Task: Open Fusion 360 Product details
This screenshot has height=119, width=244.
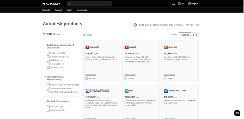Action: [x=169, y=75]
